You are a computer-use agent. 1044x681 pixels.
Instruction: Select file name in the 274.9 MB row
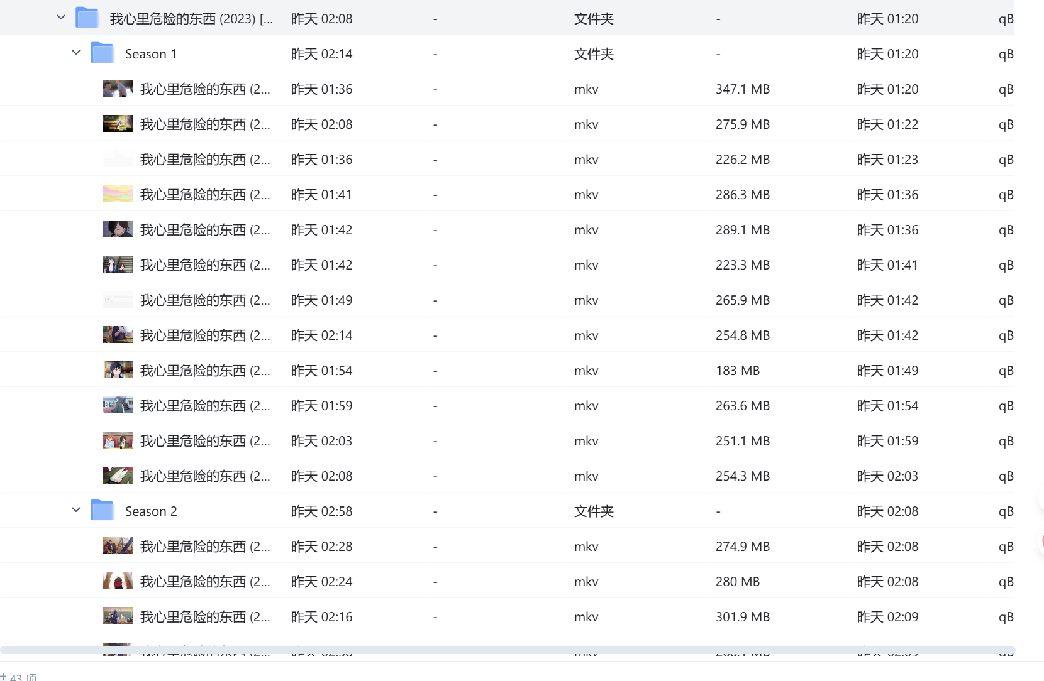[205, 547]
